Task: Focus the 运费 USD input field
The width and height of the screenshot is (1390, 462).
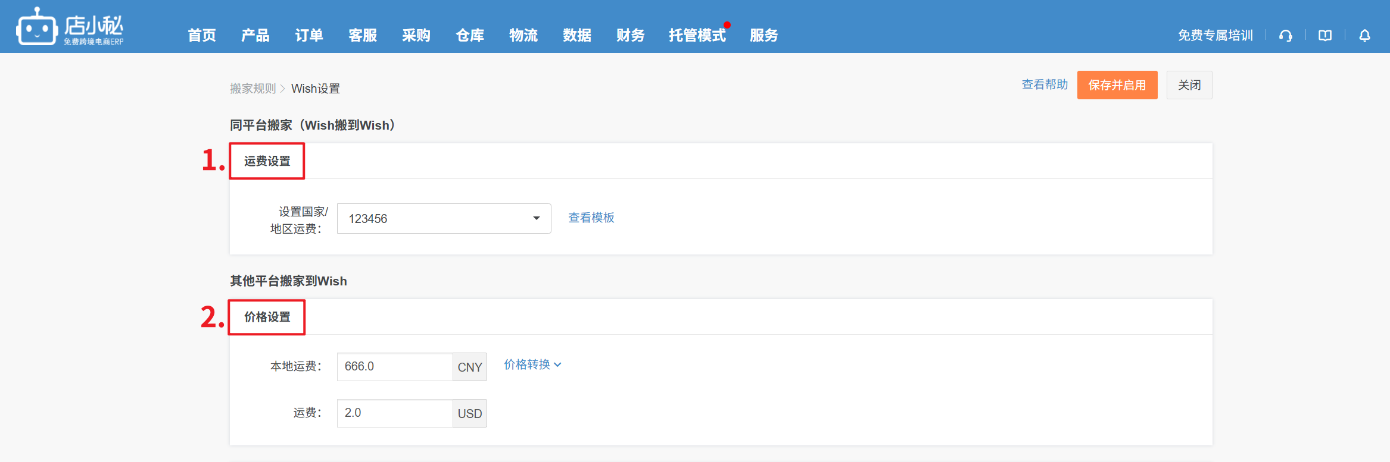Action: point(394,413)
